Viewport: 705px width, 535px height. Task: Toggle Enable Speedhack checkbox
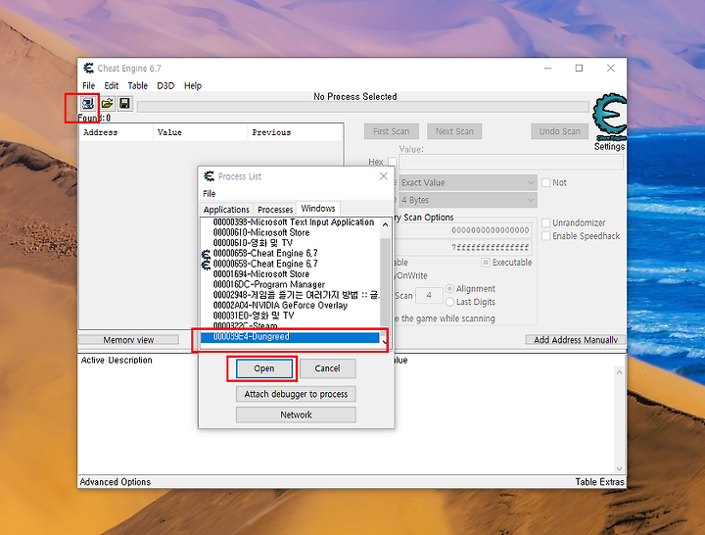tap(545, 236)
